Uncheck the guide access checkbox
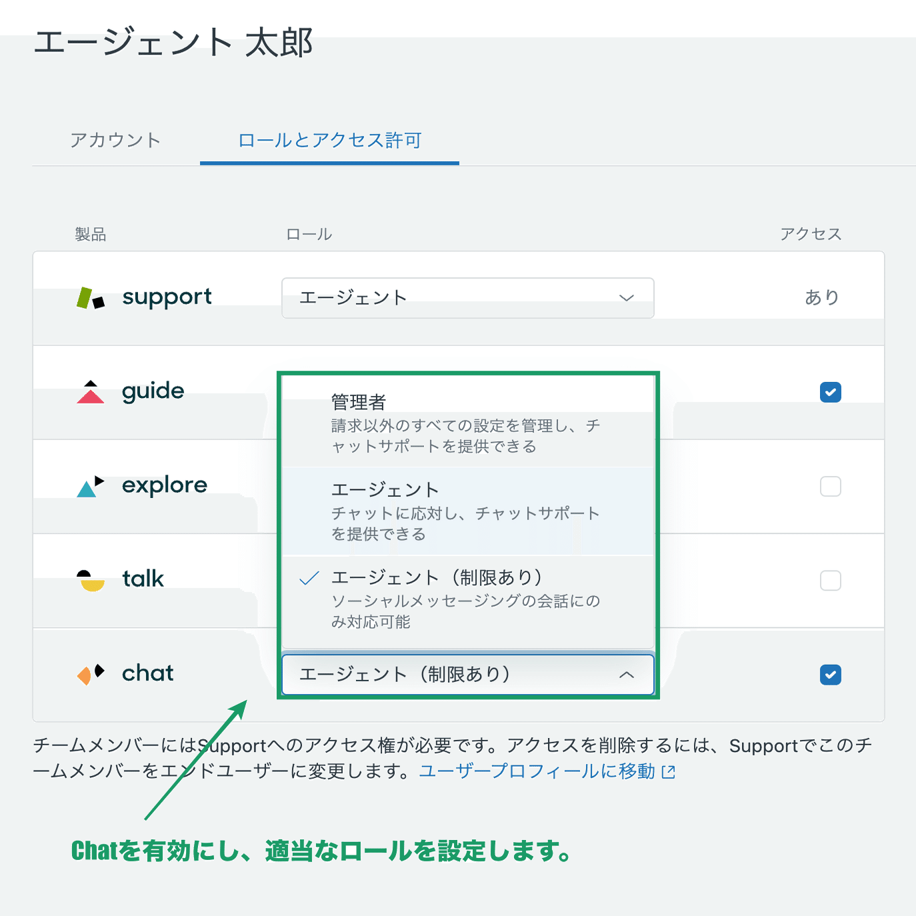 [830, 393]
